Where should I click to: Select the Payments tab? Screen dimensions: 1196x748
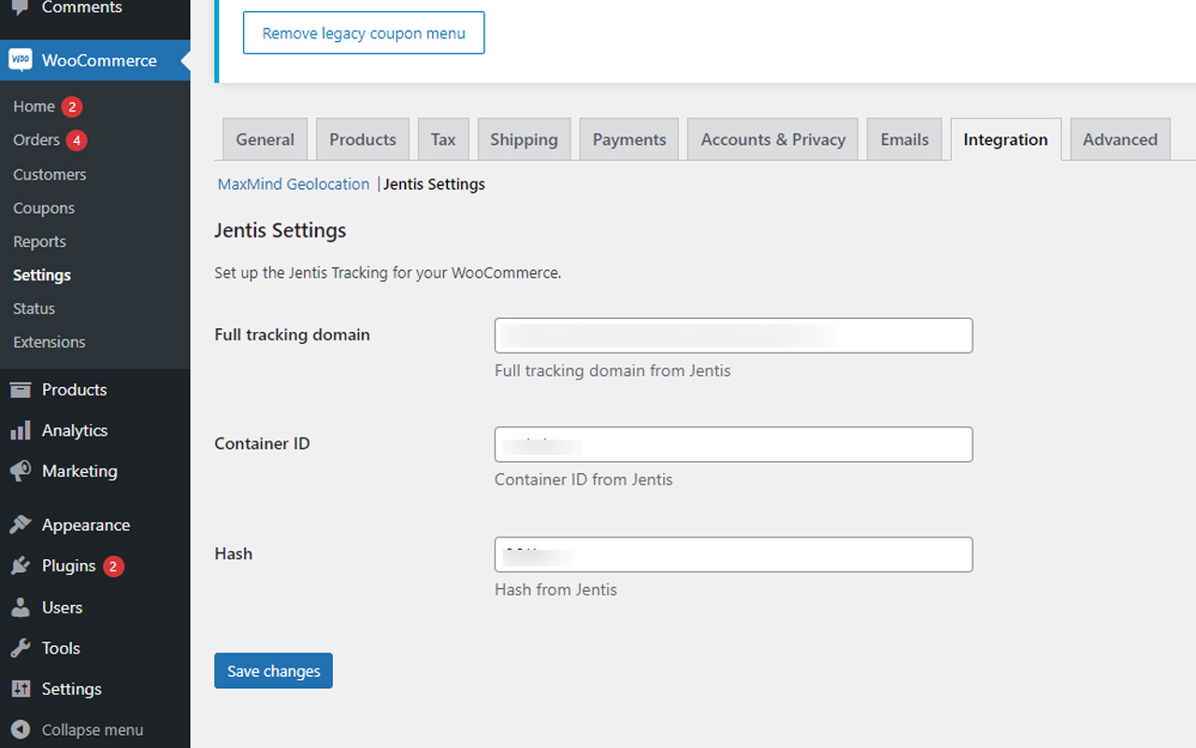click(x=629, y=139)
